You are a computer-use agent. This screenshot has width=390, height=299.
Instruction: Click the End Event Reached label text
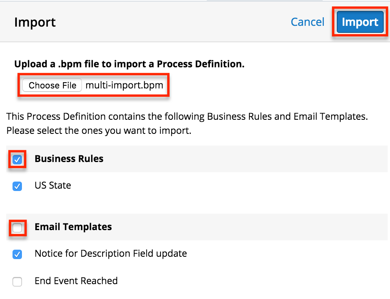[76, 281]
